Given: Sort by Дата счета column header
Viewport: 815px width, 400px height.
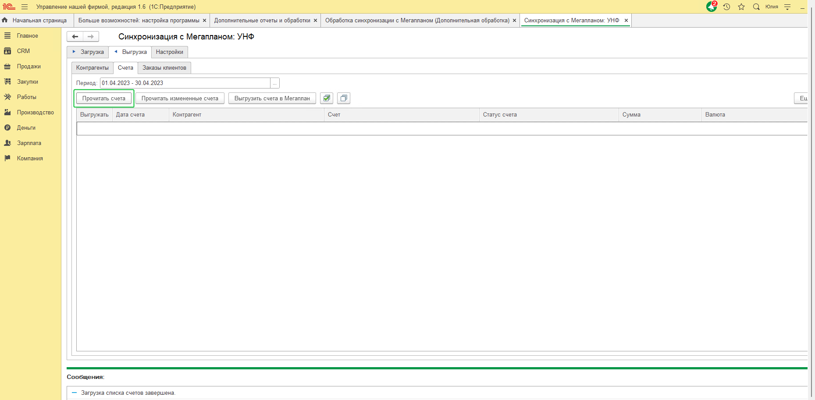Looking at the screenshot, I should pos(141,114).
